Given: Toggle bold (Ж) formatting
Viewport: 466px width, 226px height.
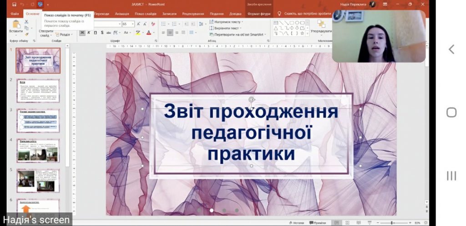Looking at the screenshot, I should click(x=82, y=33).
